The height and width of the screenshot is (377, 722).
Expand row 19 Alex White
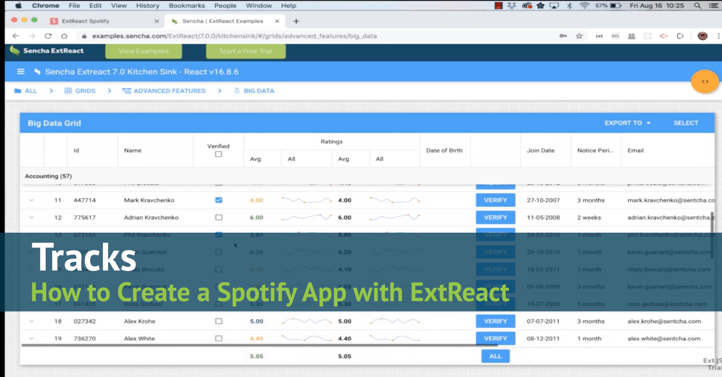coord(31,338)
